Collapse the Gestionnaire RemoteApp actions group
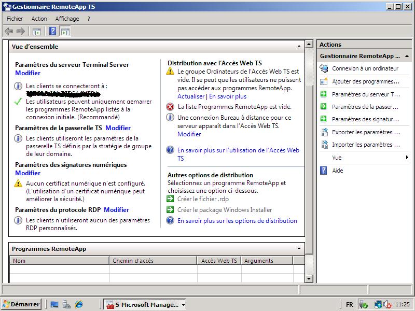 (x=407, y=56)
